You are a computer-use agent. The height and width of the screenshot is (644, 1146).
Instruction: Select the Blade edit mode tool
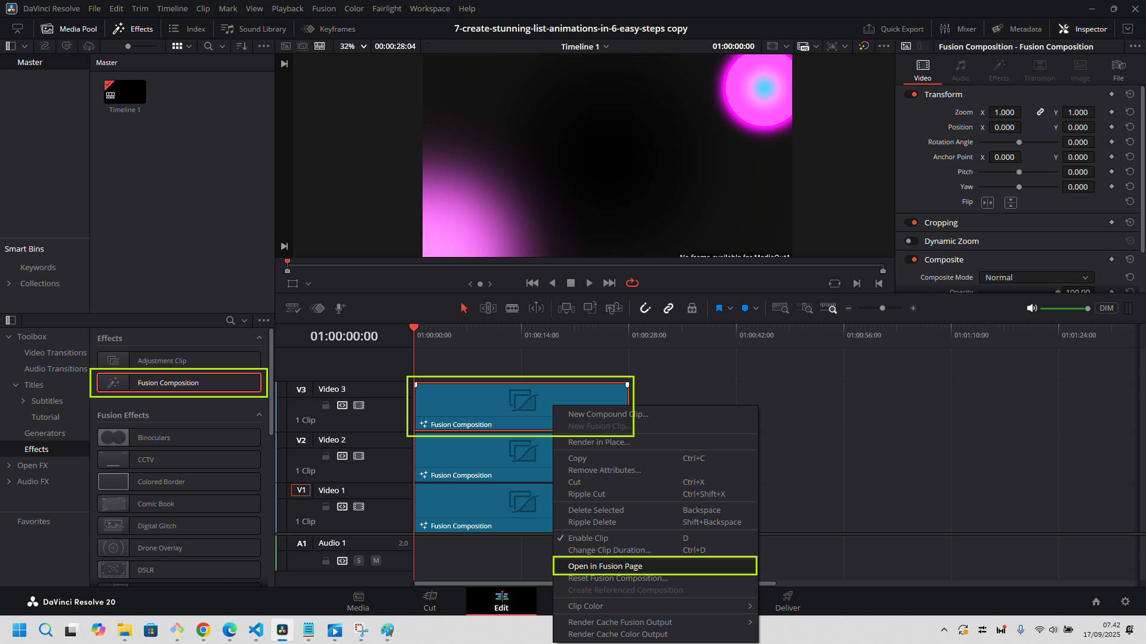512,308
